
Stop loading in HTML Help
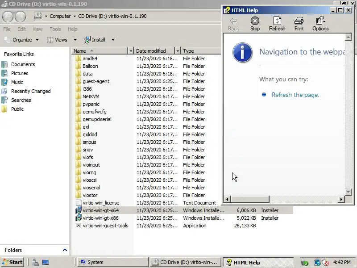coord(255,24)
